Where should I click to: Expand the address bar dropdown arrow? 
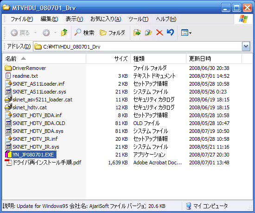[x=246, y=47]
